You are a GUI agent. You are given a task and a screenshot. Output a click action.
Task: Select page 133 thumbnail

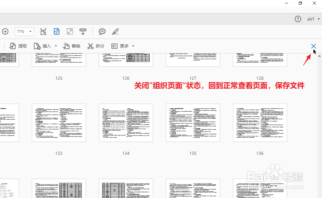tap(59, 123)
